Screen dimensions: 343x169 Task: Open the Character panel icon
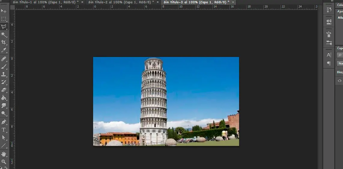(329, 55)
